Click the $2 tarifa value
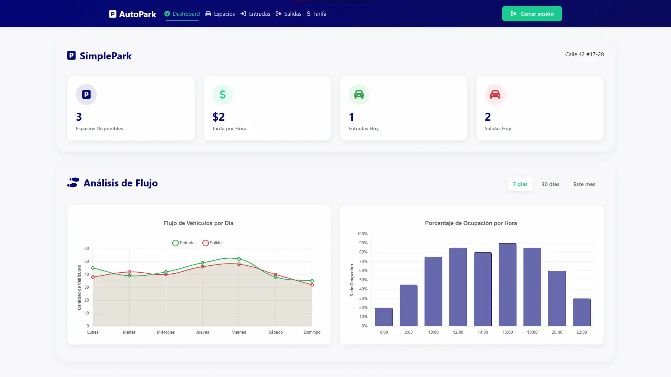 coord(218,117)
